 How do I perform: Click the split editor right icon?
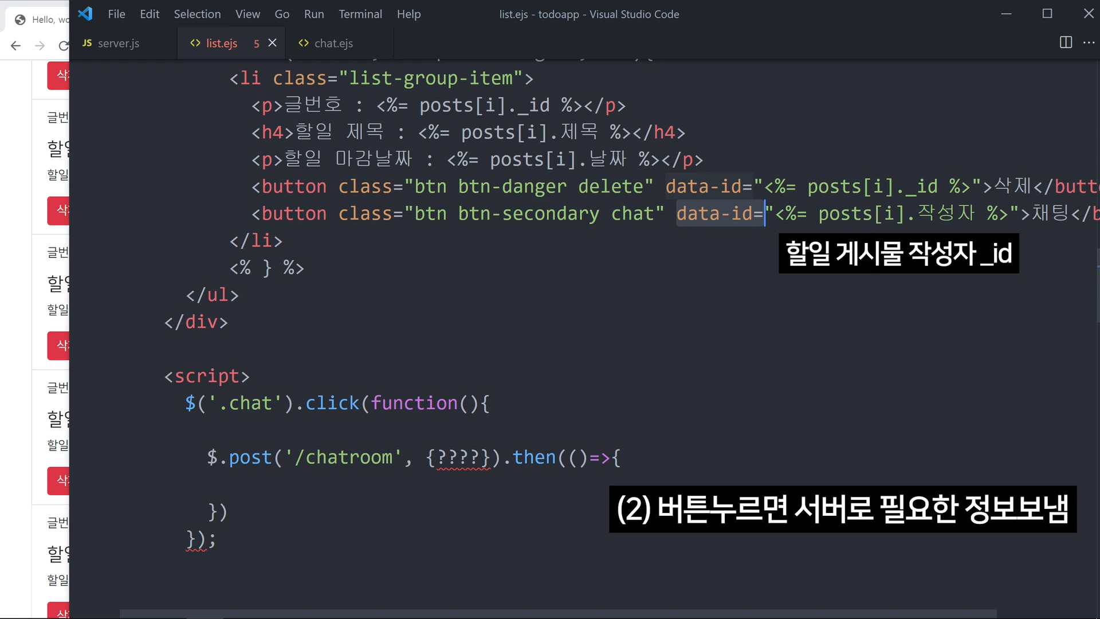1066,42
